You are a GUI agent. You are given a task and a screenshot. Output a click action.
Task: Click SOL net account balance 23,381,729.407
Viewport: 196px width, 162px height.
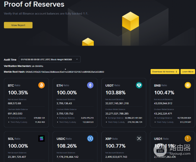click(17, 157)
